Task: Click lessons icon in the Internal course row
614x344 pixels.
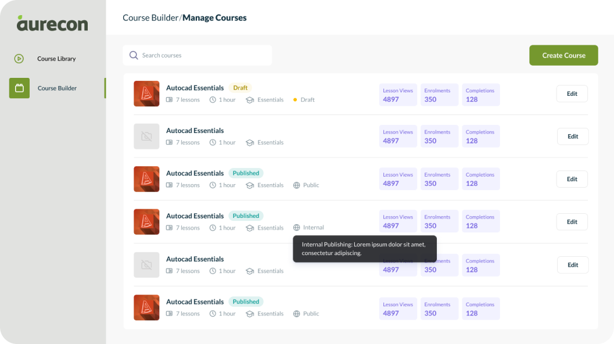Action: tap(169, 228)
